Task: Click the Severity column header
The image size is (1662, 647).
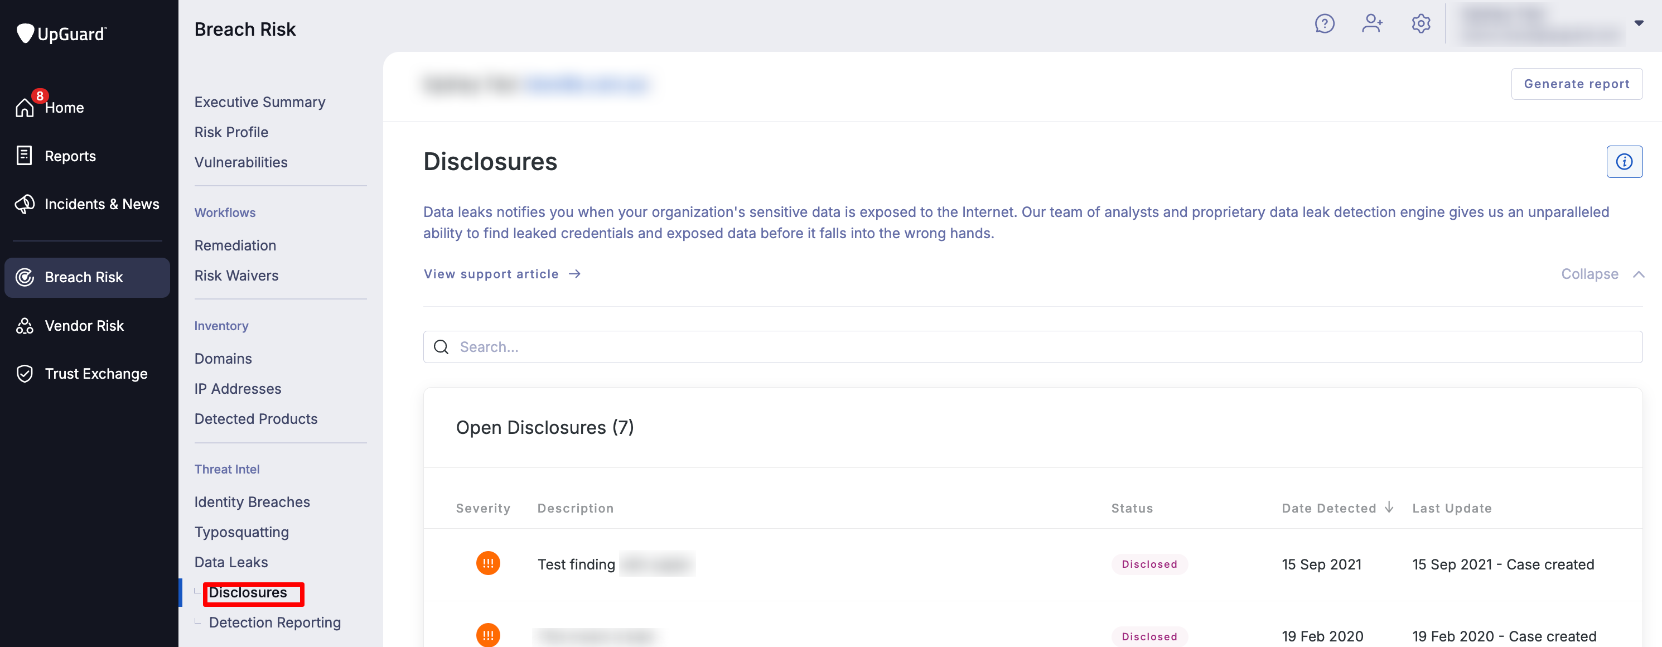Action: [x=482, y=508]
